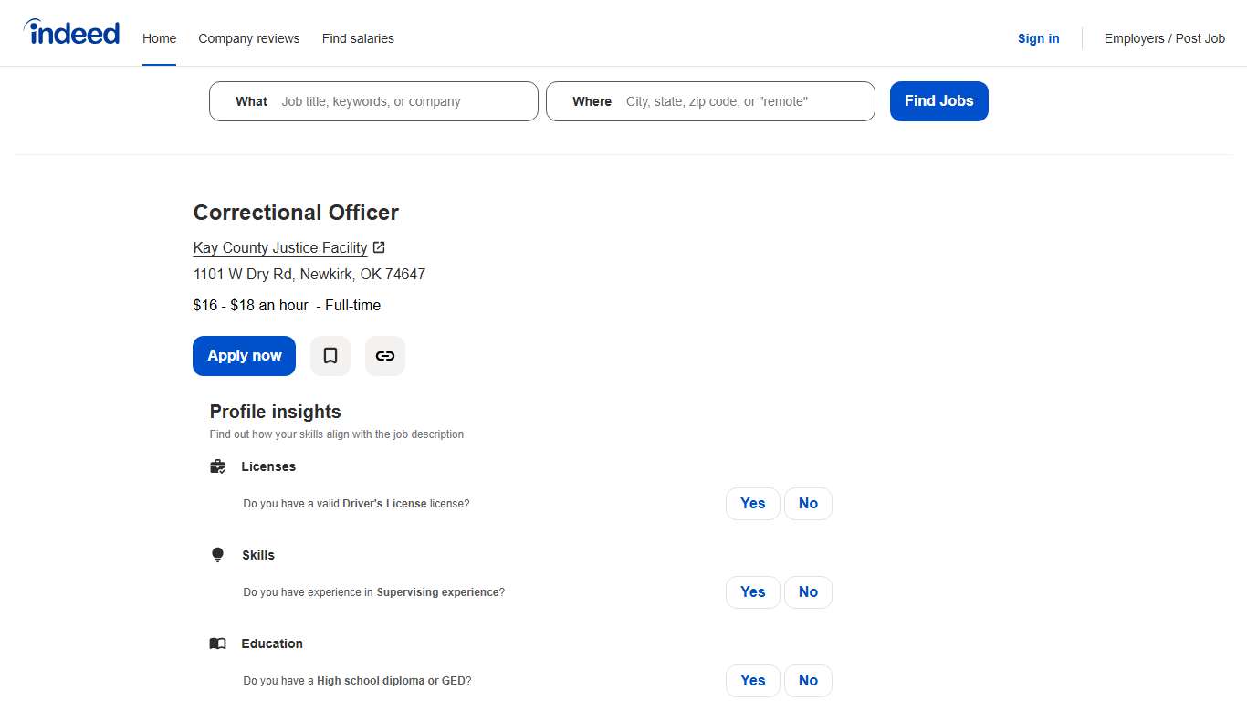Copy the job link using the link icon
The height and width of the screenshot is (701, 1247).
pos(384,356)
